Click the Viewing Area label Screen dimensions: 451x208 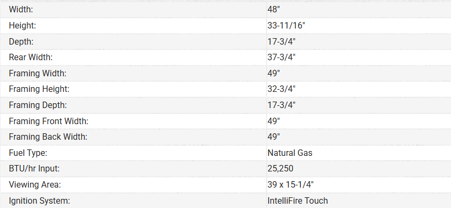(35, 184)
